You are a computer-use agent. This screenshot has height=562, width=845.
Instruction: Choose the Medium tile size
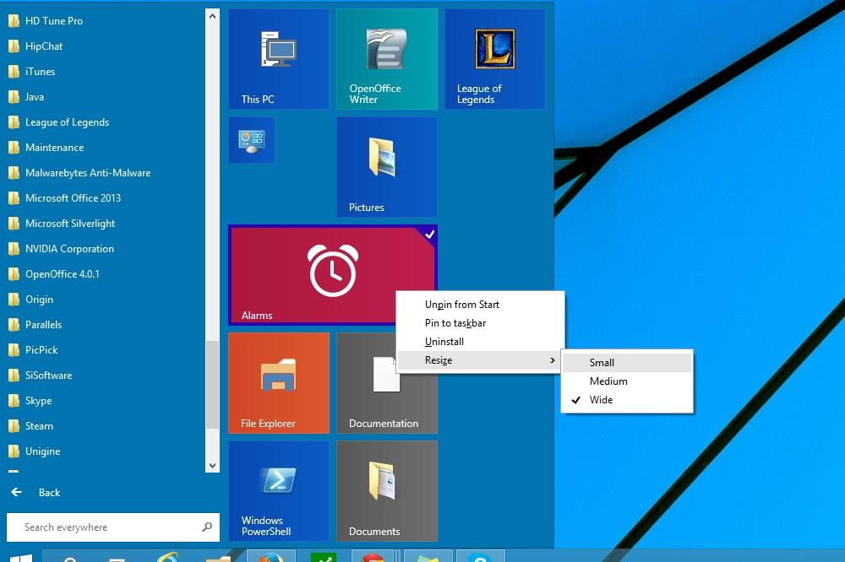point(627,381)
